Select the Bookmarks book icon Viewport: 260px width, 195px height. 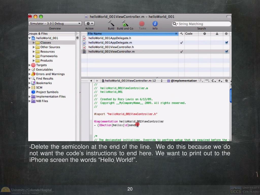pos(33,83)
